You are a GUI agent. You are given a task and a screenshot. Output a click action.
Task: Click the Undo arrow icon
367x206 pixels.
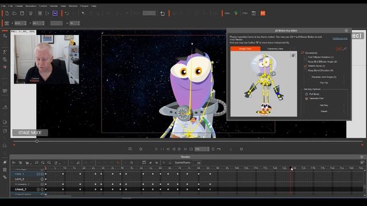click(x=67, y=13)
